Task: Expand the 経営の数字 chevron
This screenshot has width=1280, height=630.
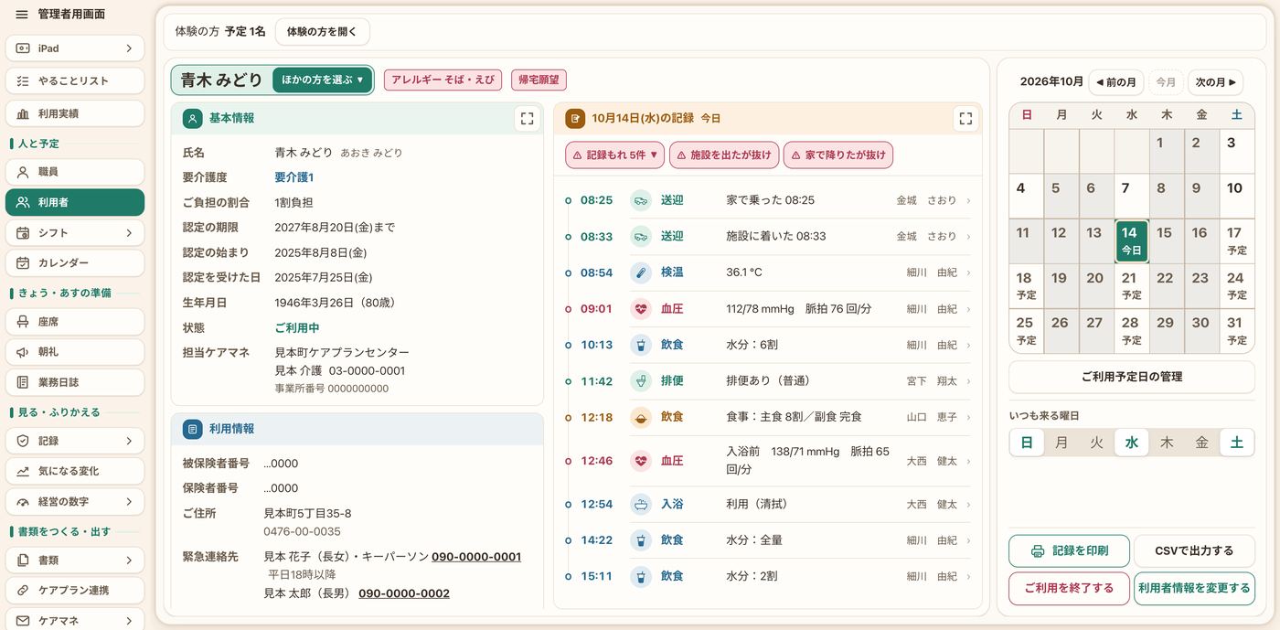Action: [x=129, y=502]
